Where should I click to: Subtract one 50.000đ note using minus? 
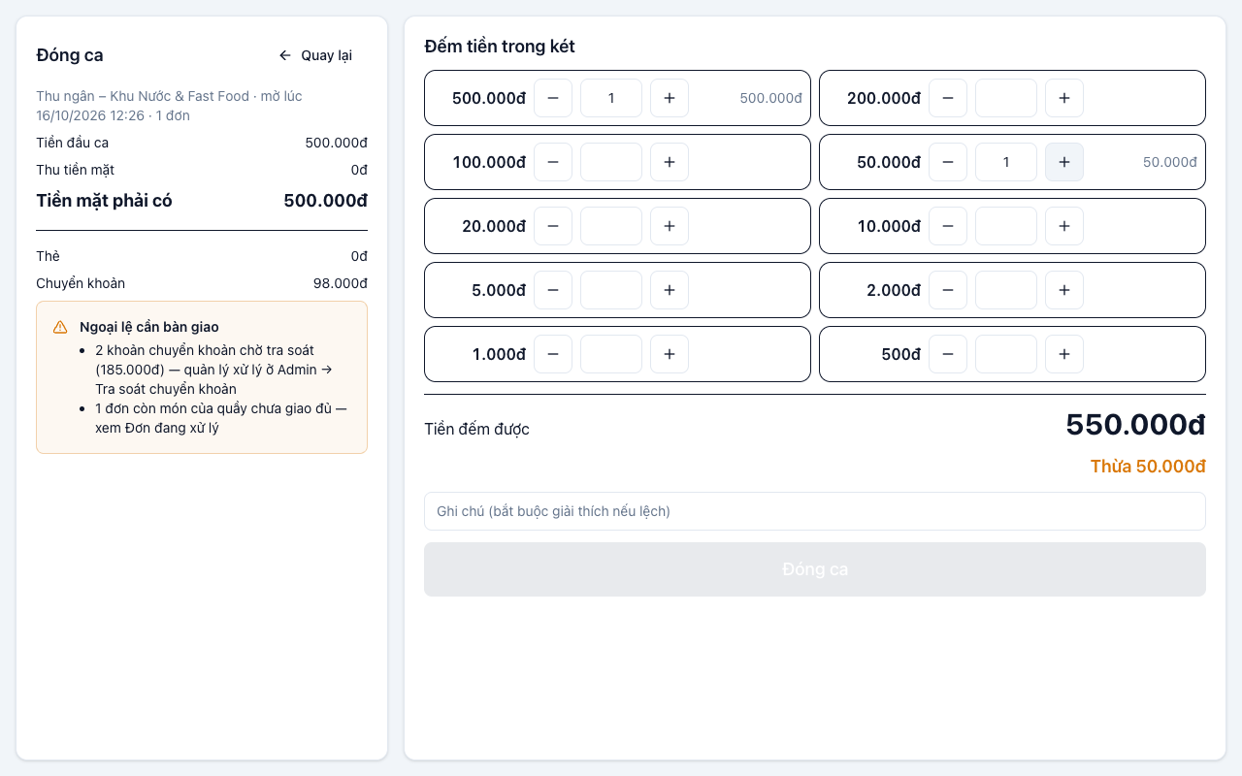tap(948, 162)
